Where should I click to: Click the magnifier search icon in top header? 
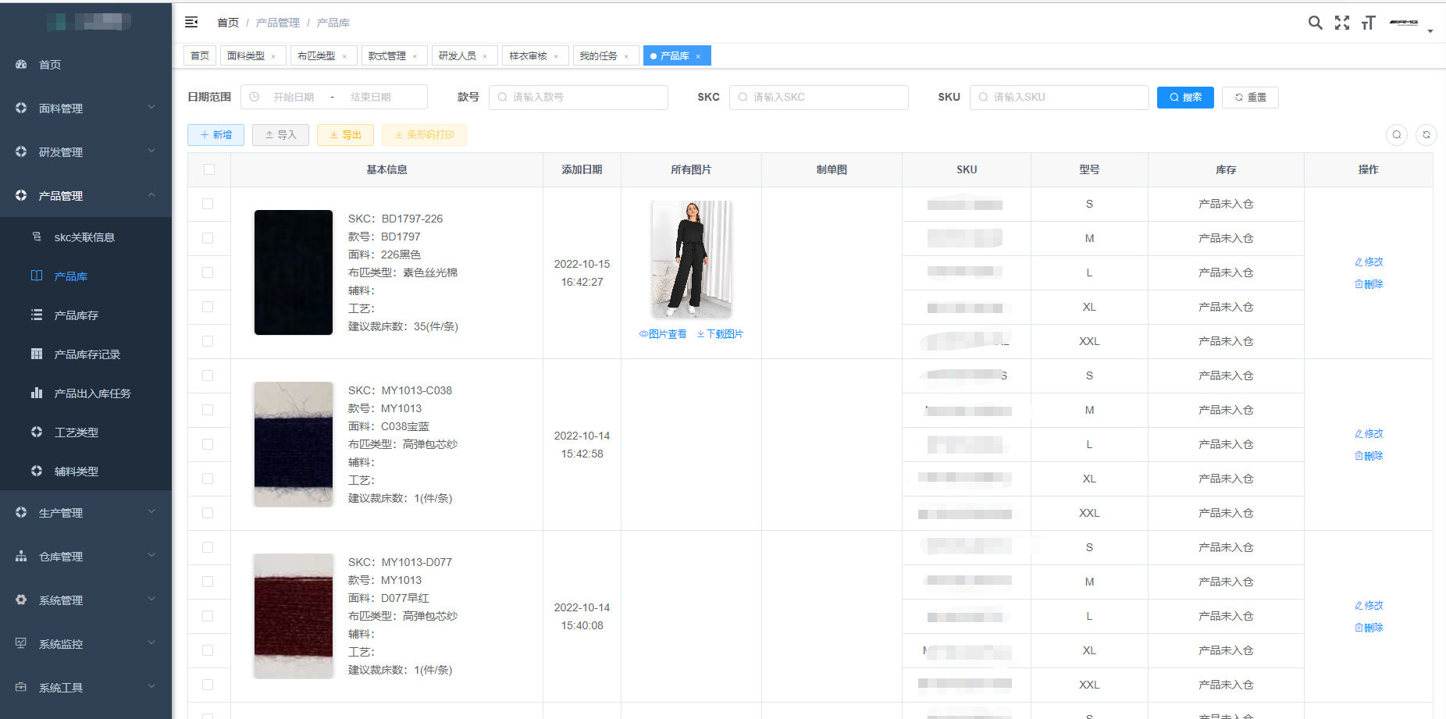tap(1315, 23)
